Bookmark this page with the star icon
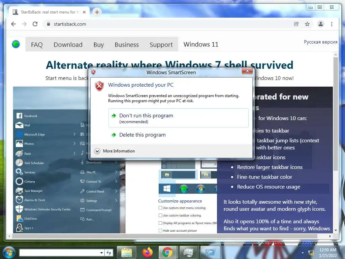The width and height of the screenshot is (345, 259). [x=307, y=24]
